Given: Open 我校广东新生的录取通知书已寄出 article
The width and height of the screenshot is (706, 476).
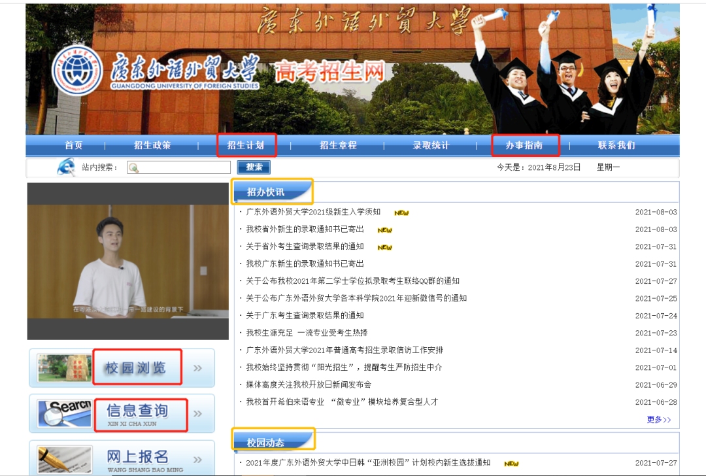Looking at the screenshot, I should point(305,263).
